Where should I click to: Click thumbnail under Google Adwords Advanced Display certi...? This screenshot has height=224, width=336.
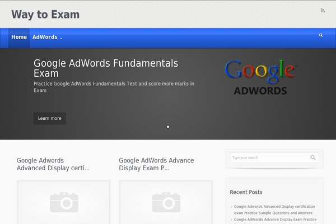pyautogui.click(x=64, y=202)
